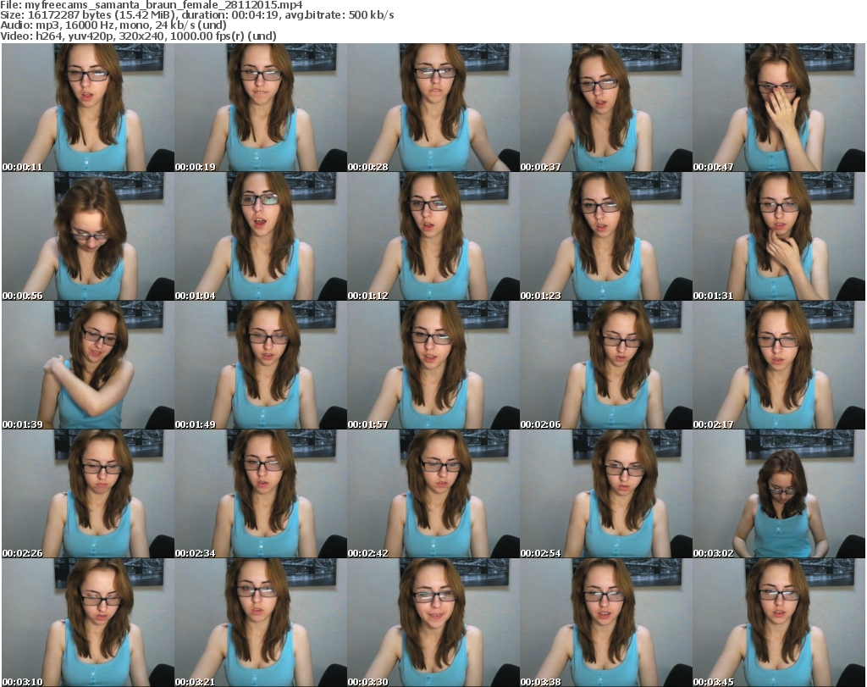The height and width of the screenshot is (687, 867).
Task: Select the thumbnail frame at 00:01:23
Action: [x=606, y=236]
